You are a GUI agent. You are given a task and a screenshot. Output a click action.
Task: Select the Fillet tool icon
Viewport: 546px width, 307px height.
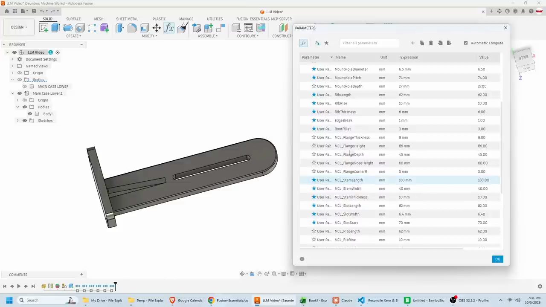(132, 28)
